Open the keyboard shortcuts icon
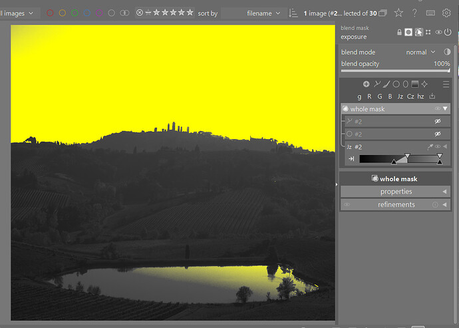Viewport: 459px width, 328px height. tap(430, 13)
